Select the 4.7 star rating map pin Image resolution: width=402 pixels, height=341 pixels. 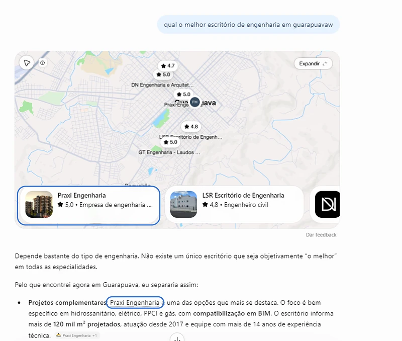point(168,66)
